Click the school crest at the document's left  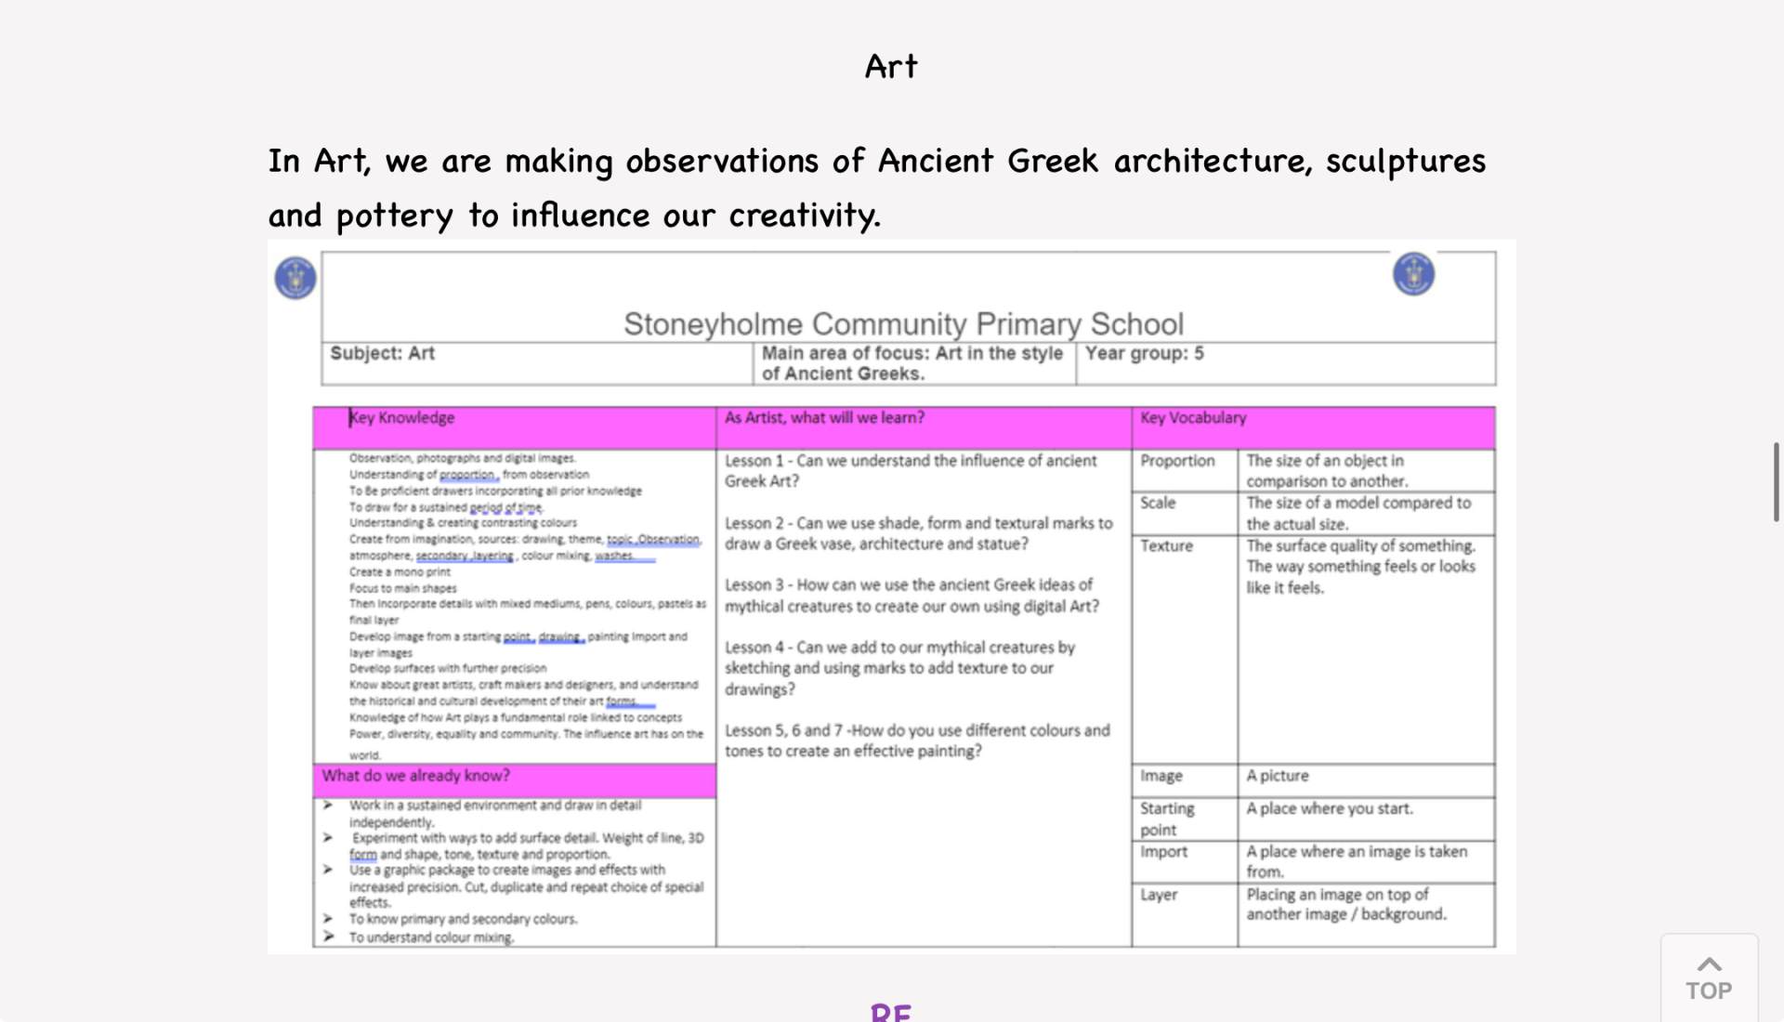pos(295,278)
